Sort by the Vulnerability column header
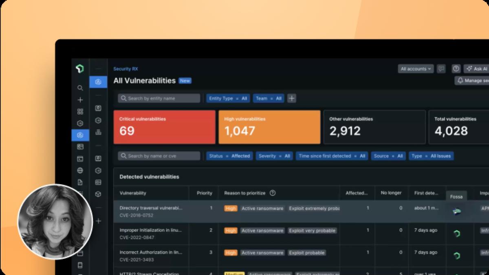 point(133,193)
